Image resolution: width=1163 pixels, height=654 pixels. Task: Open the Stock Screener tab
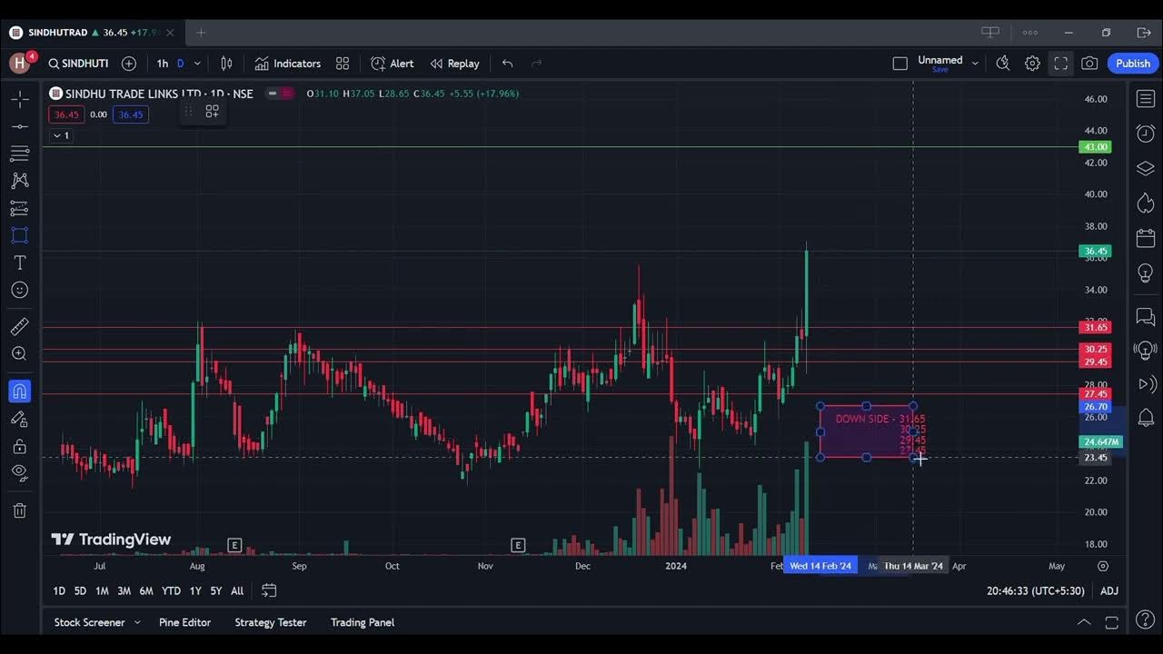89,622
